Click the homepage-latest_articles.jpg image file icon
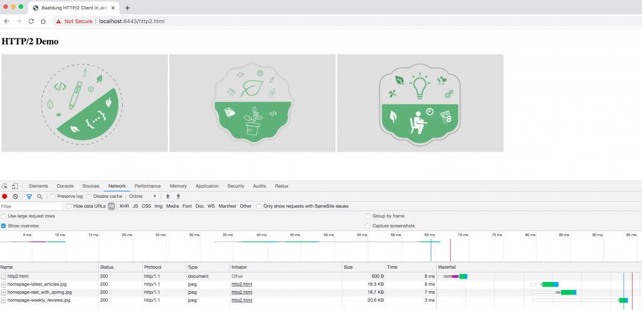This screenshot has width=642, height=310. pyautogui.click(x=3, y=284)
